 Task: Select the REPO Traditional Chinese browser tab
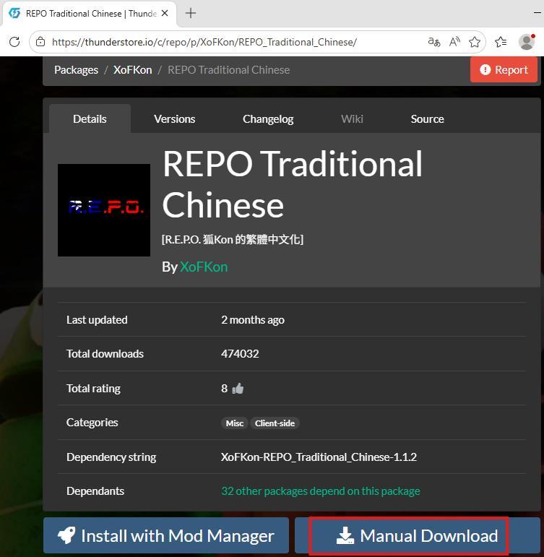[x=89, y=14]
